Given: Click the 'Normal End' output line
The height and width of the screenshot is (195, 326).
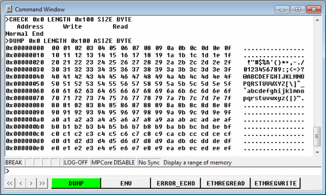Looking at the screenshot, I should (24, 34).
